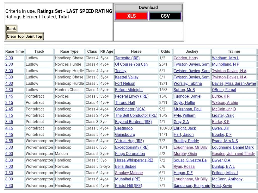Open the 2.00 Ludlow race time link
Screen dimensions: 258x193
9,58
